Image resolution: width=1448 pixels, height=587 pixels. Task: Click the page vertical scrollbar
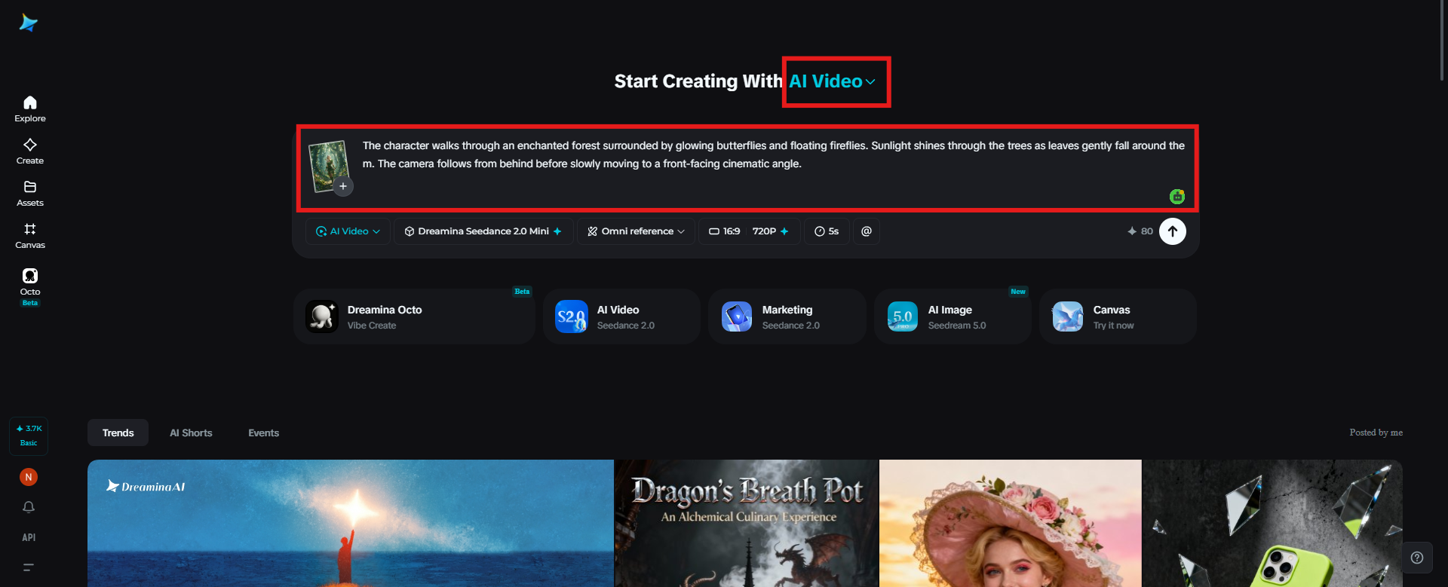click(x=1442, y=41)
